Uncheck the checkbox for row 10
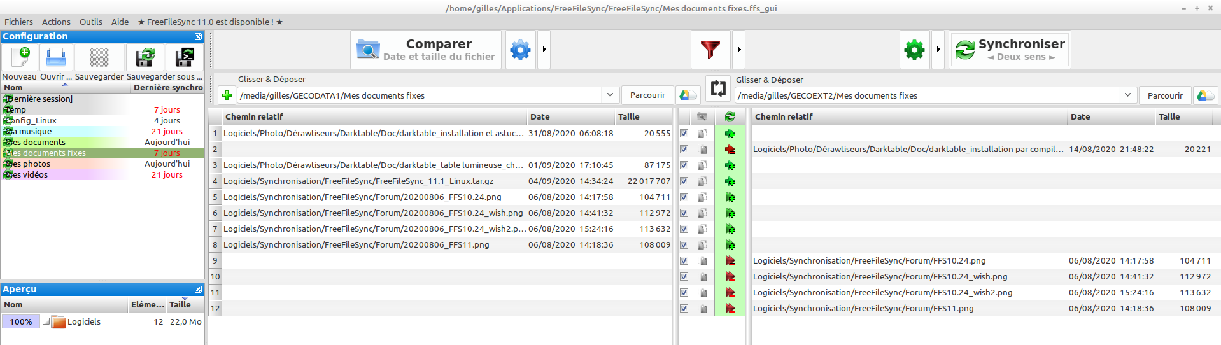Viewport: 1221px width, 345px height. pos(684,277)
